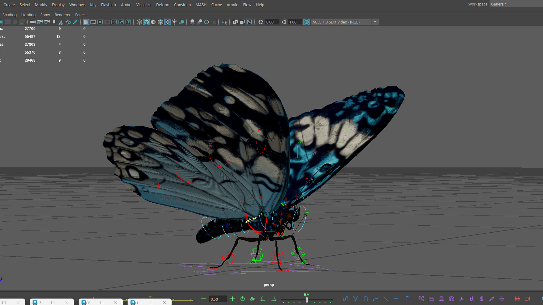Click the pink frame selection icon
Screen dimensions: 543x305
[421, 299]
